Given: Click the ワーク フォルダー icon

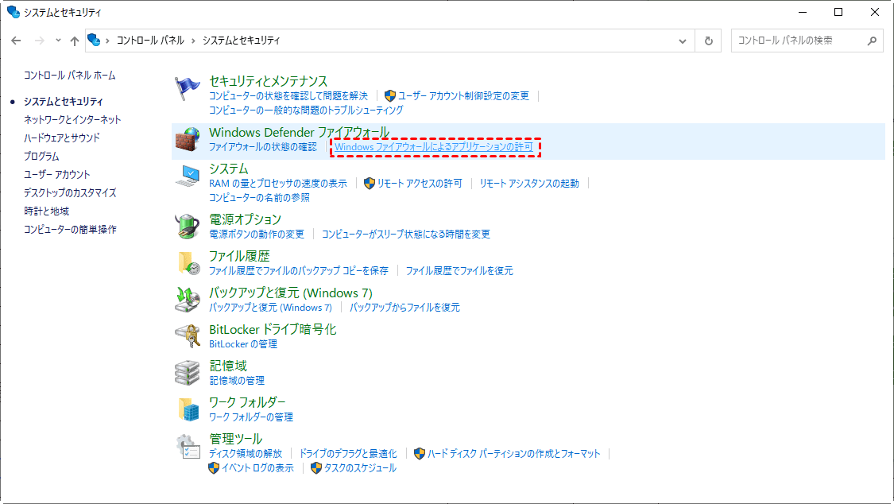Looking at the screenshot, I should tap(188, 409).
